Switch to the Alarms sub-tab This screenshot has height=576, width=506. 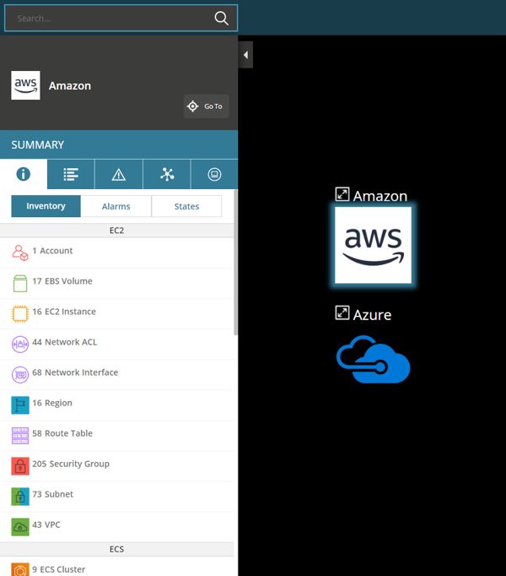116,206
